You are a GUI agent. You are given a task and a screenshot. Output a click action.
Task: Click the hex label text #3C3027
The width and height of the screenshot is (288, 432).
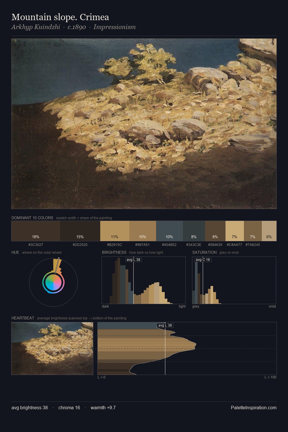(36, 245)
